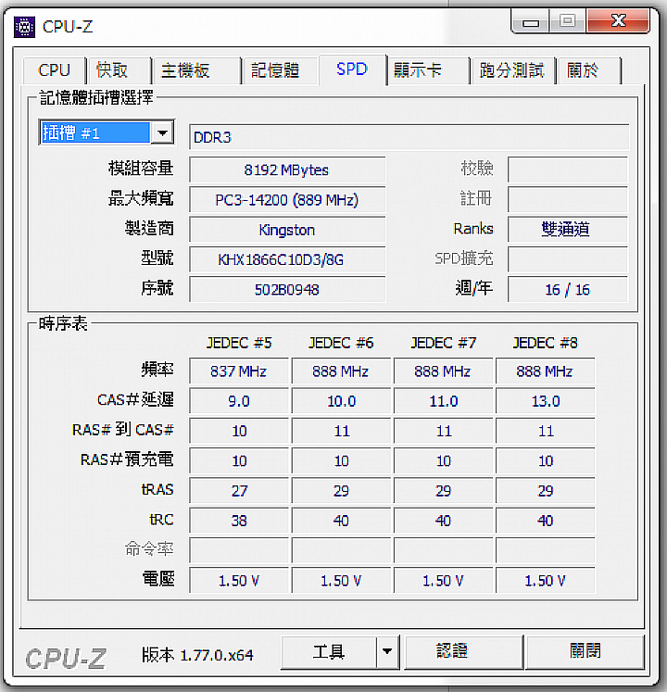Click the 16 / 16 week/year value
The image size is (667, 692).
click(568, 290)
